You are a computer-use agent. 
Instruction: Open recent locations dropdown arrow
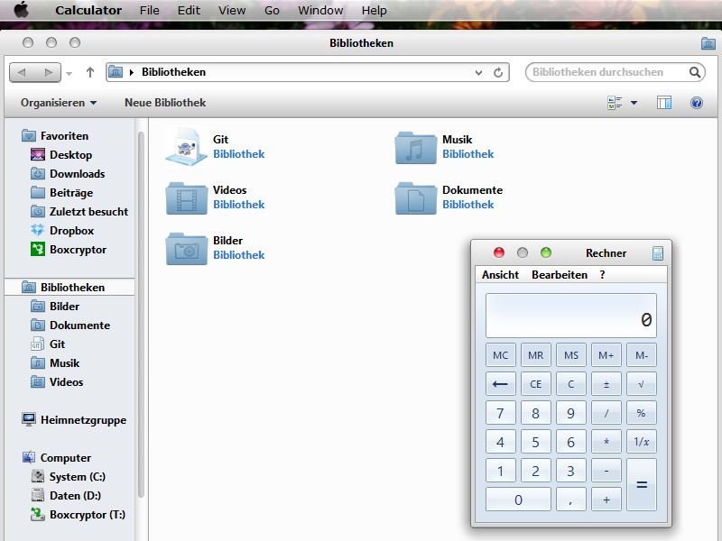click(x=69, y=73)
